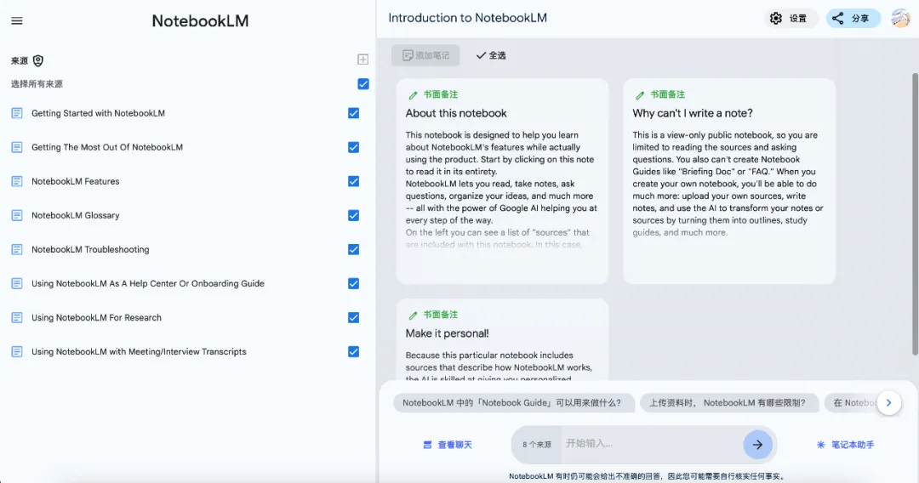Open Getting Started with NotebookLM source
The image size is (919, 483).
pos(98,113)
